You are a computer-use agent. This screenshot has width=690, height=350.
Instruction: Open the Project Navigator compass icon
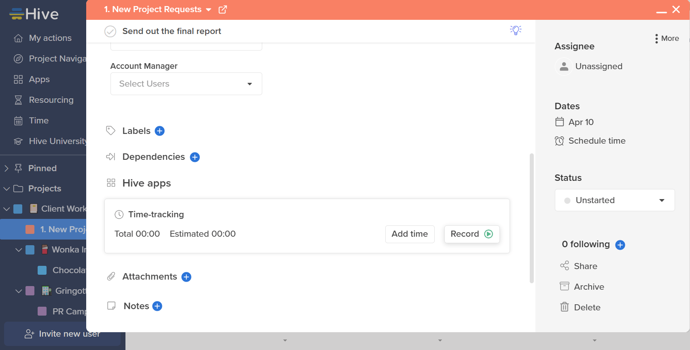(18, 59)
